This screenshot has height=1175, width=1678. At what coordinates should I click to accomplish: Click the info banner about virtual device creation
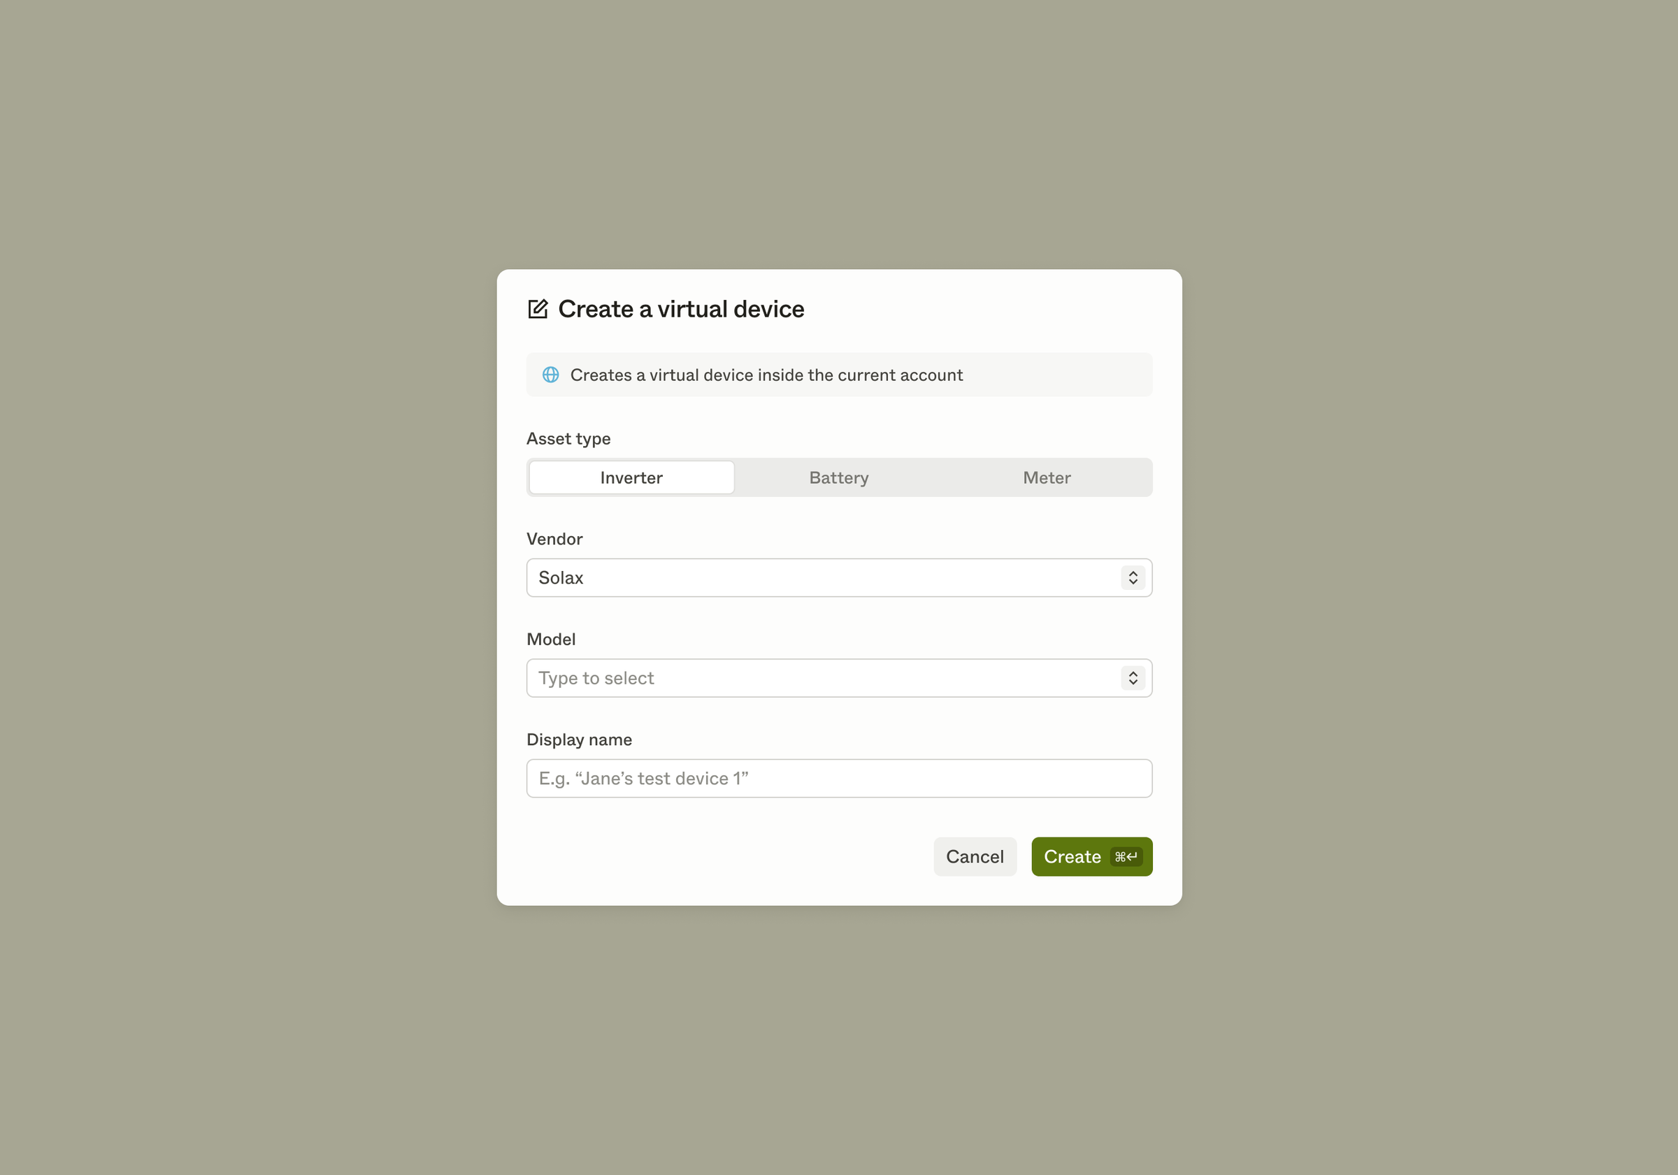pos(838,374)
